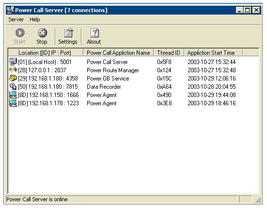Open Settings from the toolbar
Screen dimensions: 267x208
click(68, 32)
